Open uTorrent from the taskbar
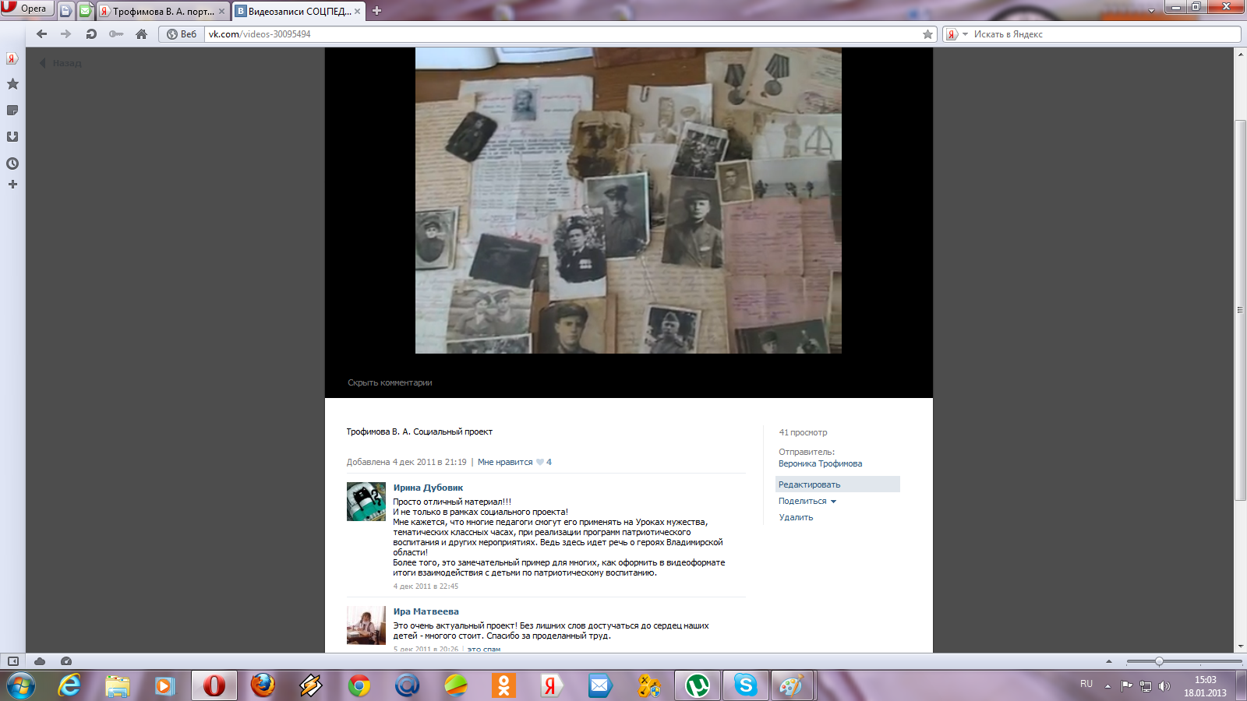This screenshot has width=1247, height=701. [x=698, y=685]
